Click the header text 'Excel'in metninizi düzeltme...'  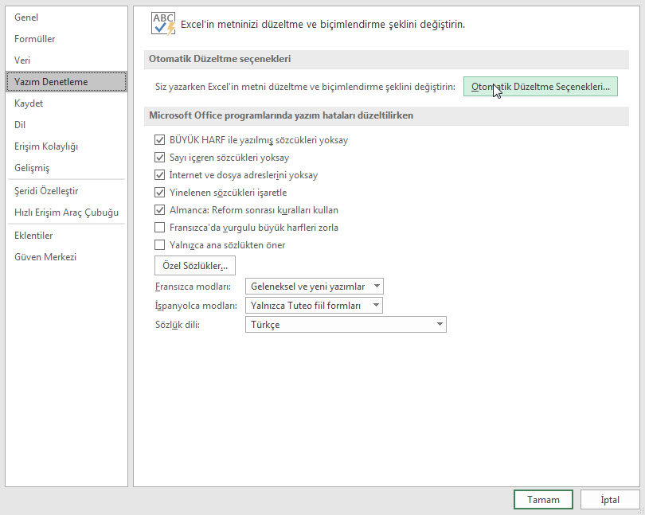[x=323, y=24]
